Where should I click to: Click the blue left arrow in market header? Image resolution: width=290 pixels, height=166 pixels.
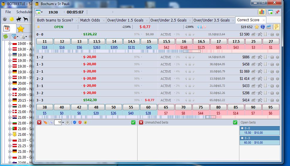198,27
